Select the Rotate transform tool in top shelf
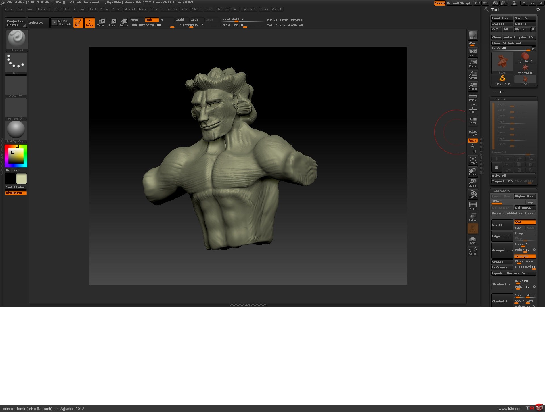Screen dimensions: 545x412 point(123,23)
